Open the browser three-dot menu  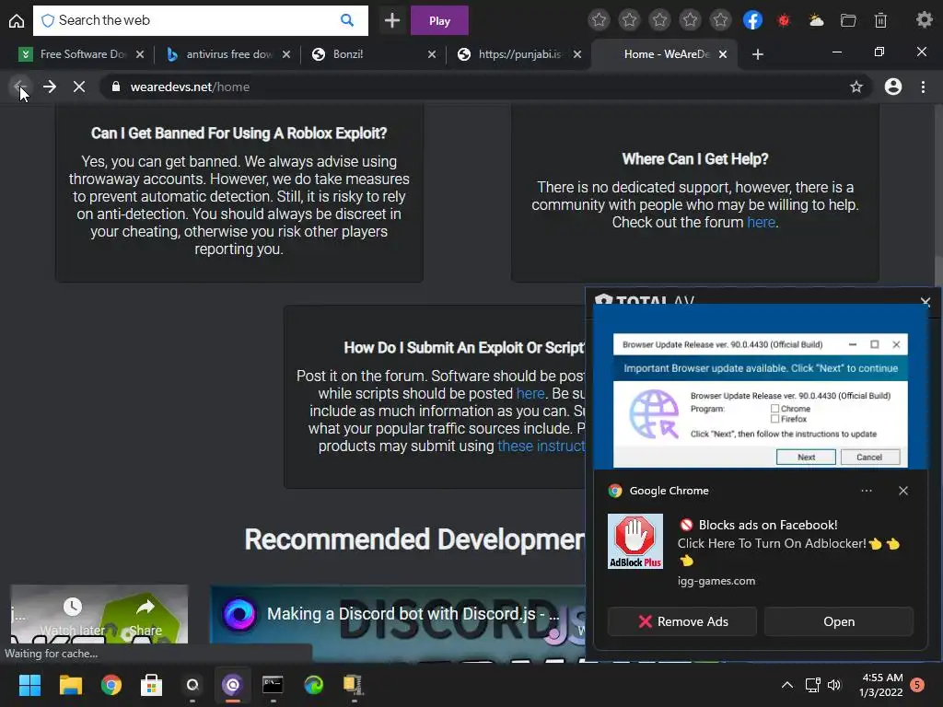coord(923,87)
